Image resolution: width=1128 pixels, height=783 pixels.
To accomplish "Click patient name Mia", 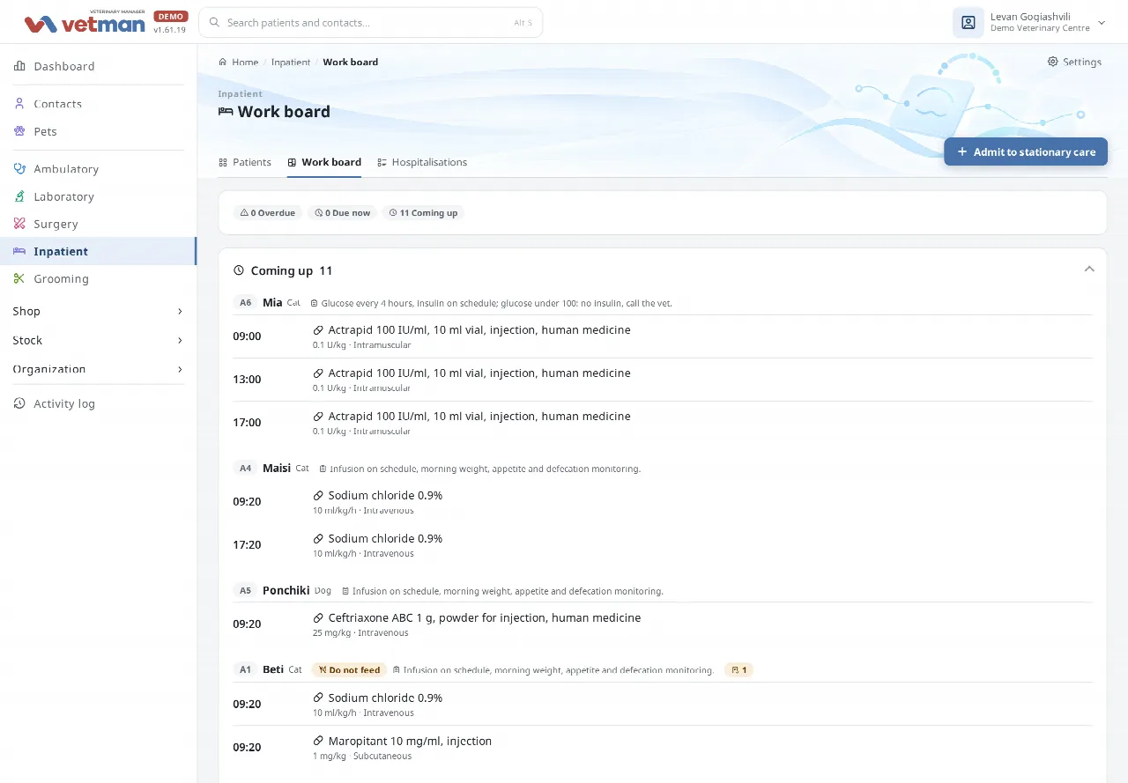I will [x=272, y=302].
